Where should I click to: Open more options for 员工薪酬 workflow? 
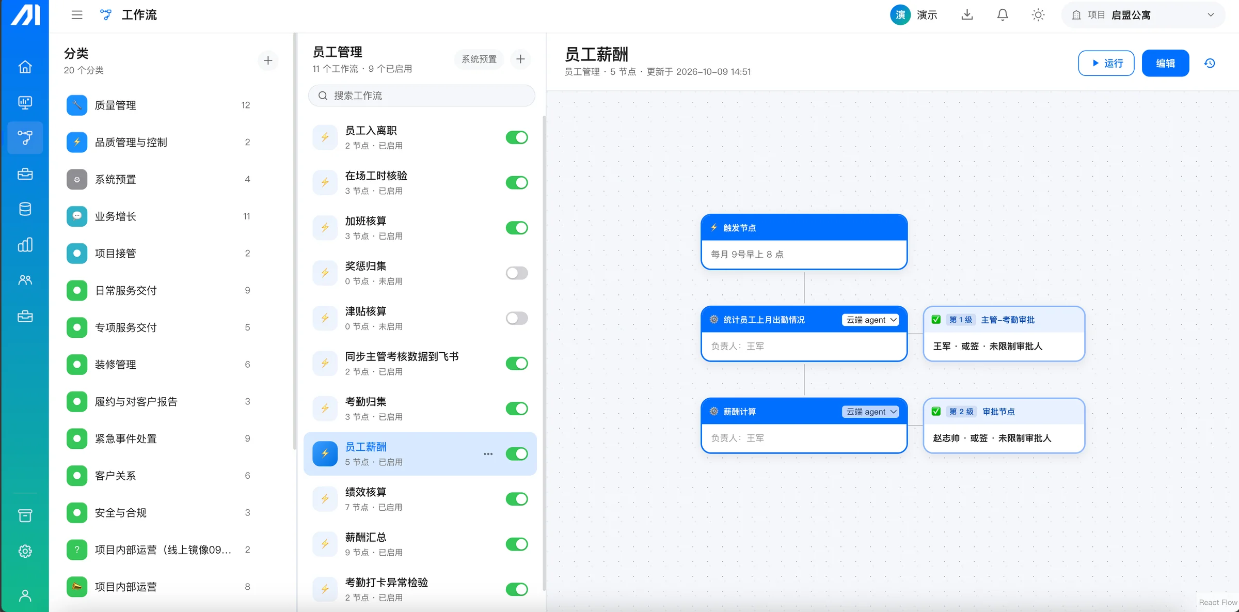488,454
